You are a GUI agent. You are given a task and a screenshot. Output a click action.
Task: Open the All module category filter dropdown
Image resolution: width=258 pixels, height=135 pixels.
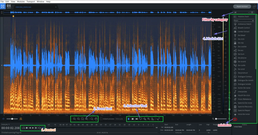click(242, 12)
